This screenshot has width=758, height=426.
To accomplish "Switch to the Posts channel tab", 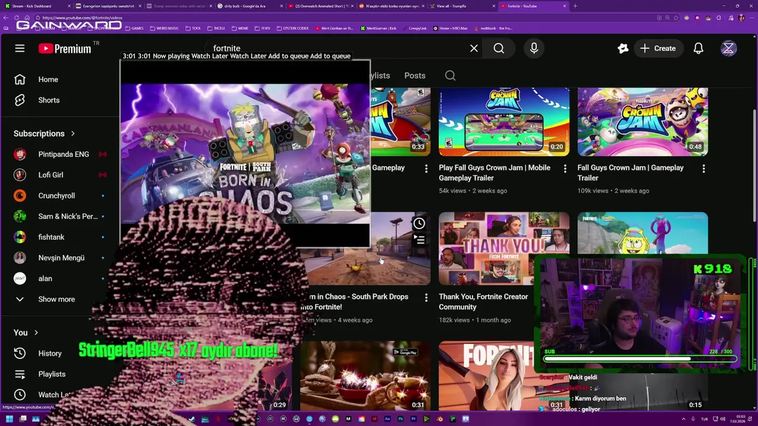I will (x=415, y=75).
